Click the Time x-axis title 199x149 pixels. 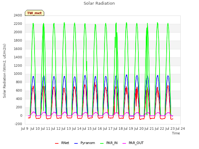click(x=176, y=133)
